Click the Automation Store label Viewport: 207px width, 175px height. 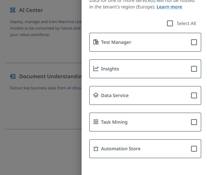(x=121, y=149)
